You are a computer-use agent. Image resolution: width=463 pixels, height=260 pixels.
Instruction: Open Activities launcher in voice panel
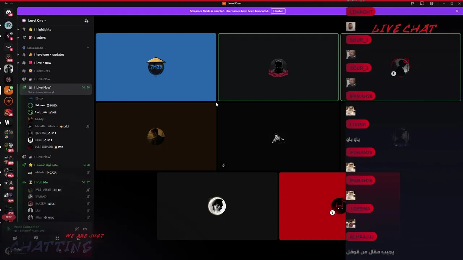tap(57, 238)
